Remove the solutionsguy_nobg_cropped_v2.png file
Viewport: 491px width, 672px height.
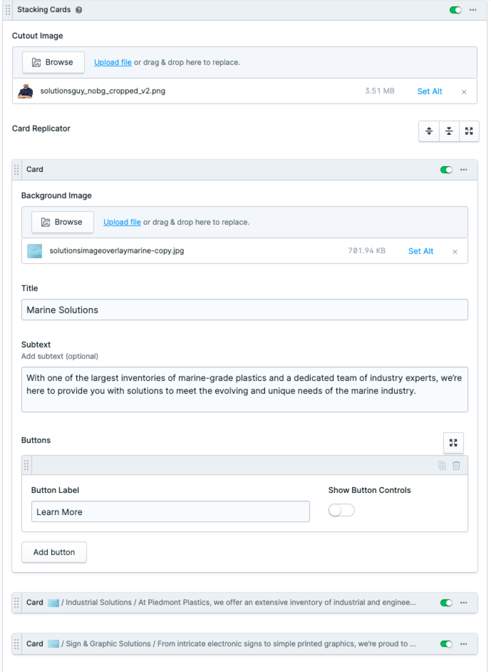464,92
